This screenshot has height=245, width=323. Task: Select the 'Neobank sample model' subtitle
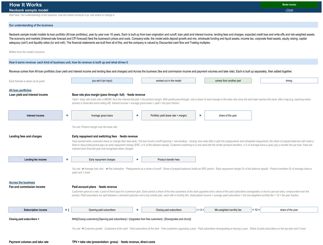click(x=29, y=10)
